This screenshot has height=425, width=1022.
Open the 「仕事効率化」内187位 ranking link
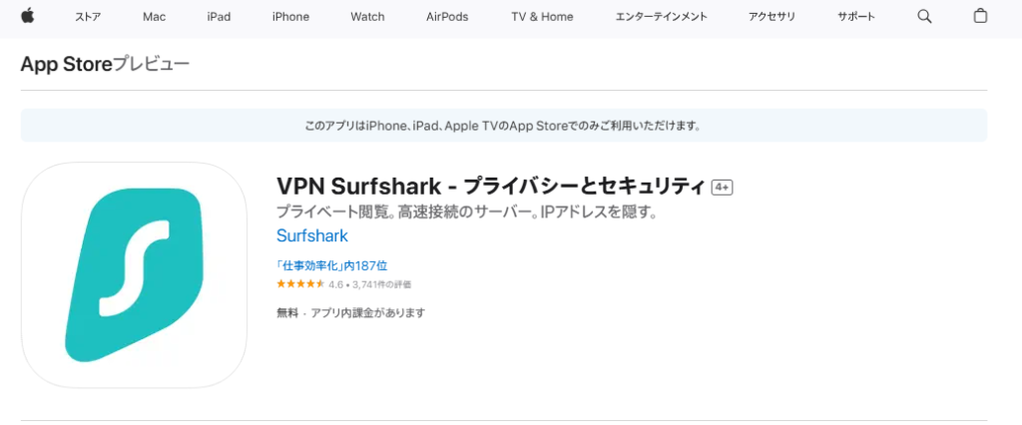[331, 266]
